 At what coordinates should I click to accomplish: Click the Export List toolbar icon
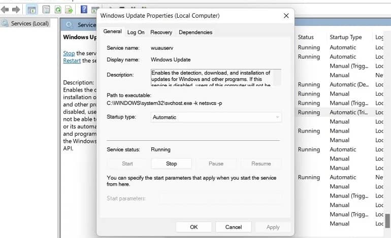tap(69, 10)
